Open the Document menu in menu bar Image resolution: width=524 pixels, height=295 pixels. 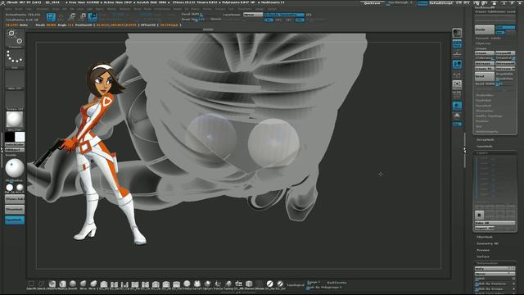click(43, 9)
